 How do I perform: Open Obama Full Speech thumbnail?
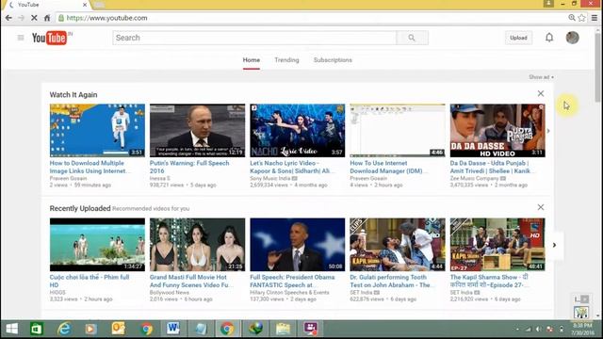(x=298, y=245)
